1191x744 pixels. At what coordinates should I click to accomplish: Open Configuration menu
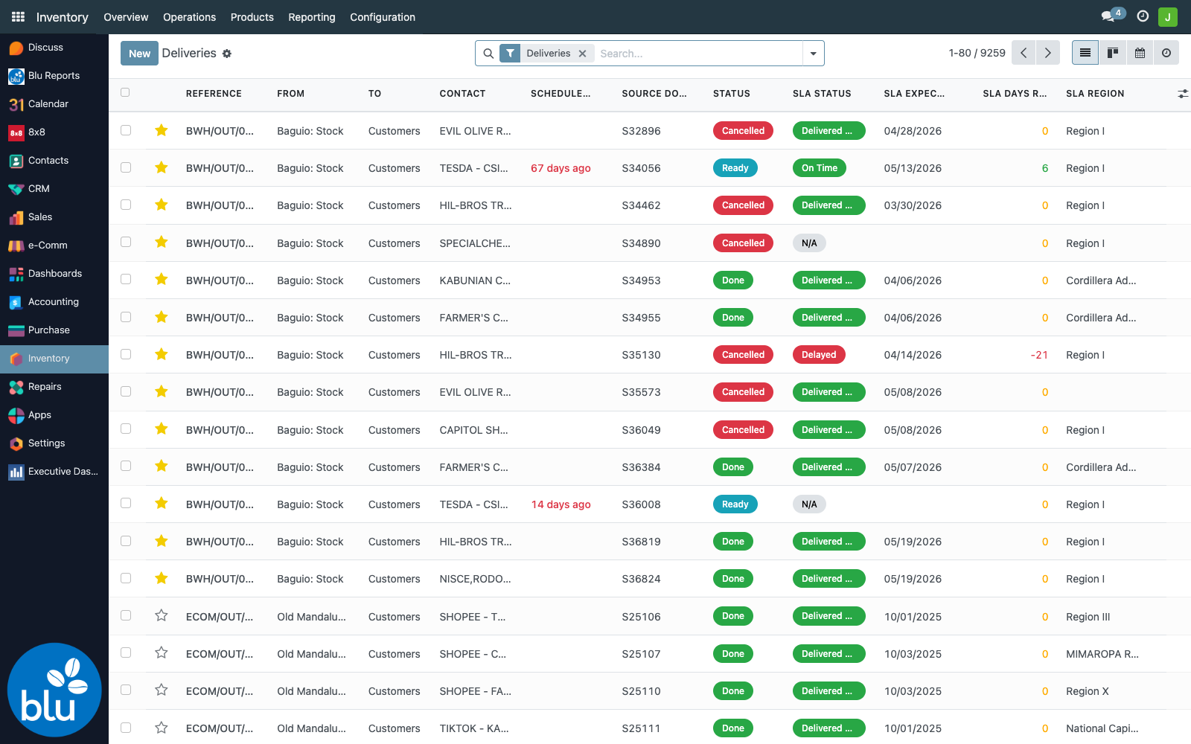pyautogui.click(x=383, y=17)
